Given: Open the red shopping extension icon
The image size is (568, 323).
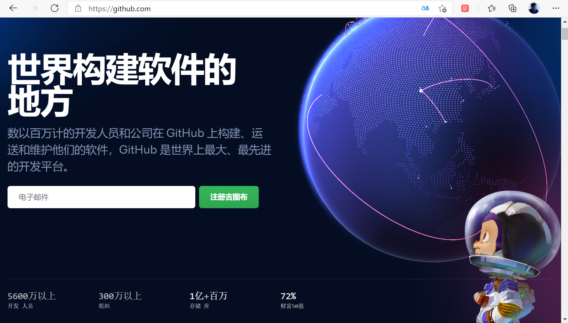Looking at the screenshot, I should [465, 8].
